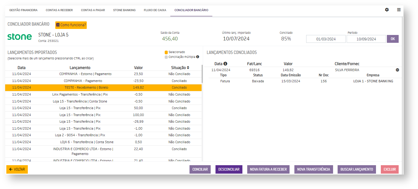Click Nova Transferência button
Image resolution: width=418 pixels, height=189 pixels.
point(314,169)
